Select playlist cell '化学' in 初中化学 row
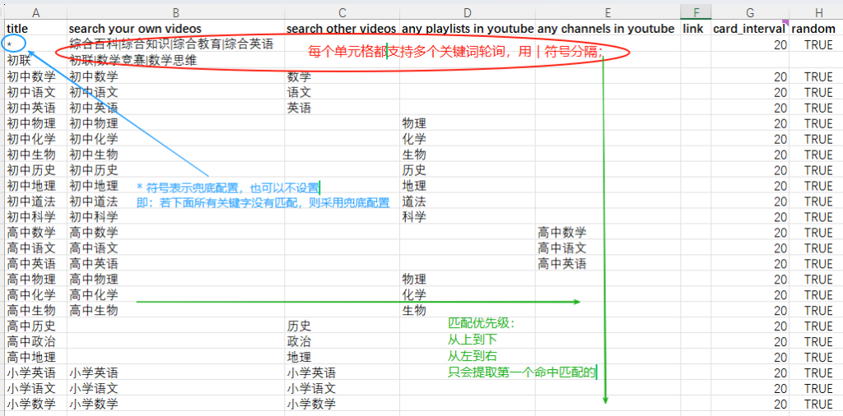This screenshot has height=416, width=843. coord(468,139)
